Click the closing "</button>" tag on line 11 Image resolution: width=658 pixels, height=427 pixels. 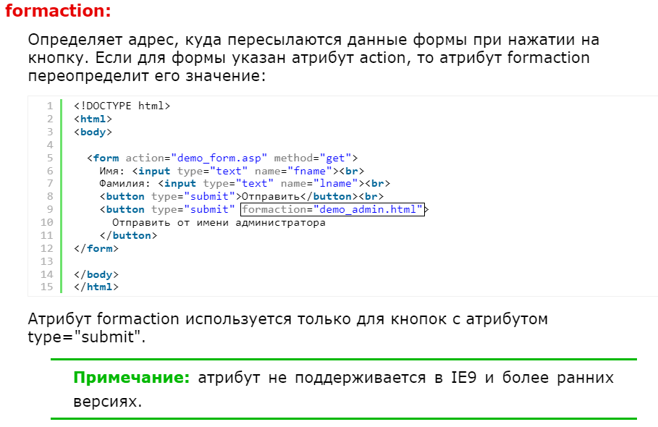[x=128, y=235]
